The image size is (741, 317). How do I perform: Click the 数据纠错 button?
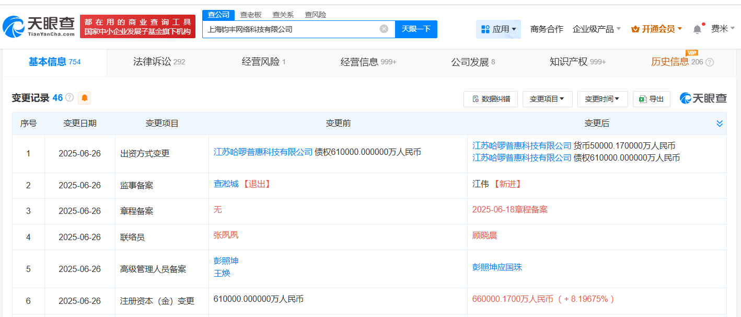pyautogui.click(x=490, y=99)
